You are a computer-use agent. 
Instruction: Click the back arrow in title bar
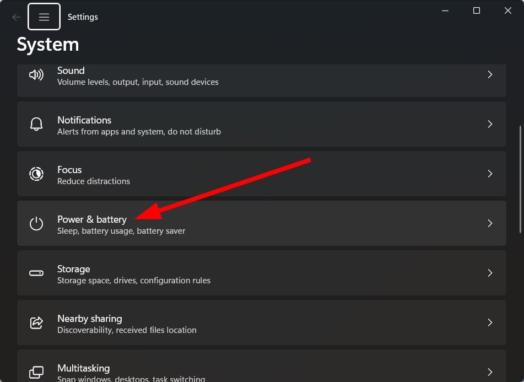coord(16,17)
